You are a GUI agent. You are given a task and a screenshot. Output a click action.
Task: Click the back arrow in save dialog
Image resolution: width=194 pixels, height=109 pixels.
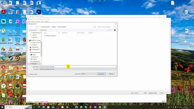click(29, 27)
